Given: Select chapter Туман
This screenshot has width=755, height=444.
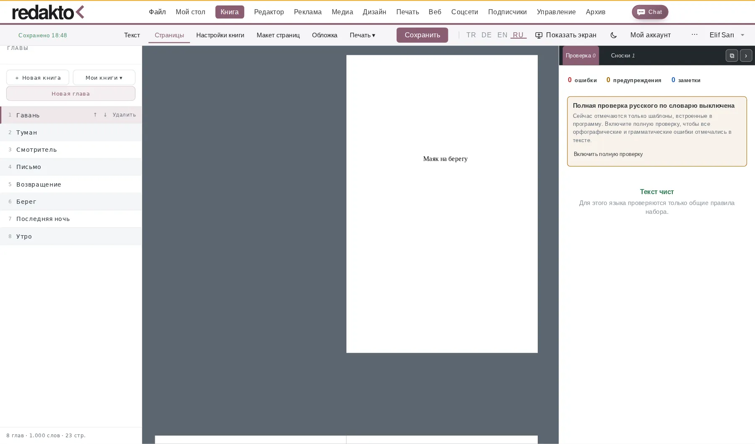Looking at the screenshot, I should (71, 132).
